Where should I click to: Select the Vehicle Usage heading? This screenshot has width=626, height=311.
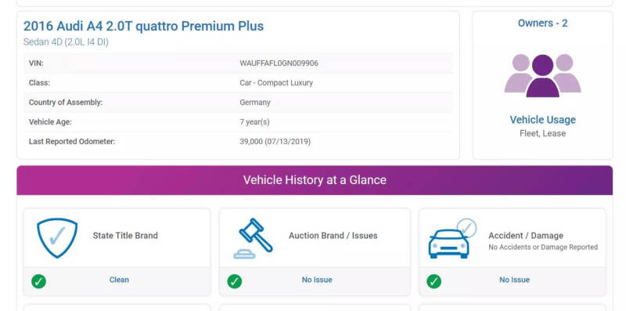542,120
